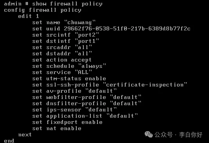Image resolution: width=209 pixels, height=143 pixels.
Task: Click the dstintf "port1" value
Action: pos(87,41)
